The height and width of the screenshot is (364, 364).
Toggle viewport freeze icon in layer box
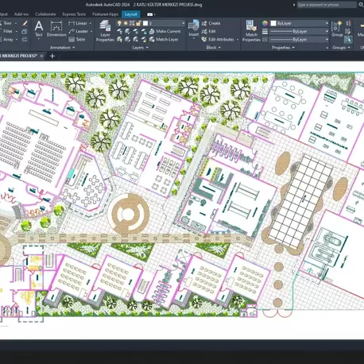click(x=132, y=23)
